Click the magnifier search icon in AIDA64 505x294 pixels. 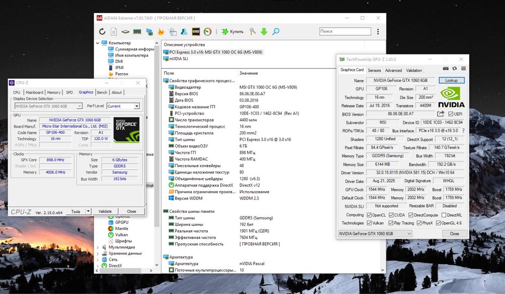(276, 32)
